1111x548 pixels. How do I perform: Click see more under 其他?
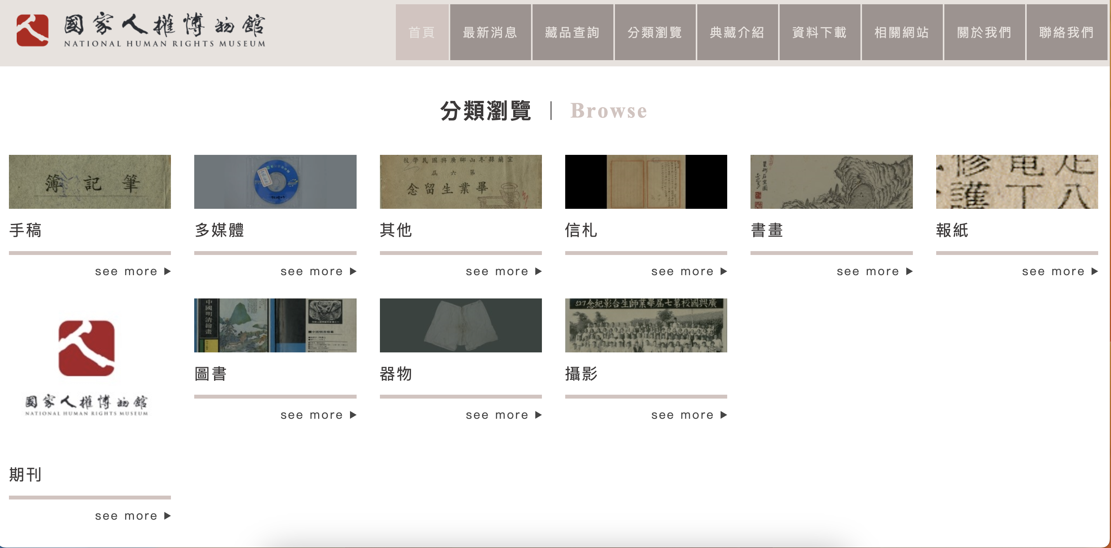coord(503,271)
